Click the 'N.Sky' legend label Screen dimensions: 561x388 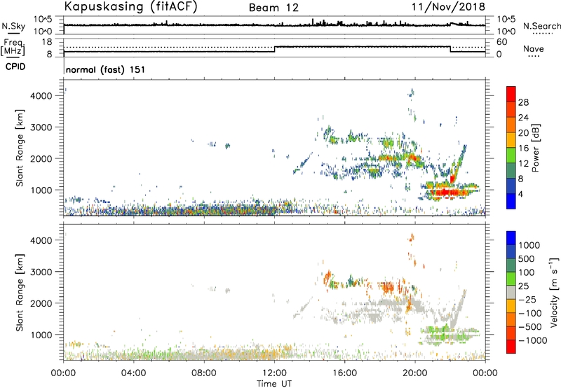click(x=13, y=26)
